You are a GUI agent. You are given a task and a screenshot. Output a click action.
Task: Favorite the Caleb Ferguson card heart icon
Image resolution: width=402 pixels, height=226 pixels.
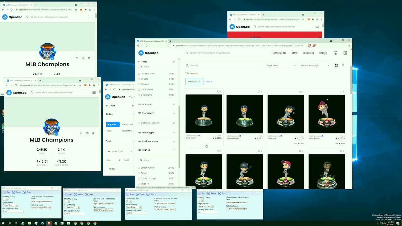coord(259,92)
